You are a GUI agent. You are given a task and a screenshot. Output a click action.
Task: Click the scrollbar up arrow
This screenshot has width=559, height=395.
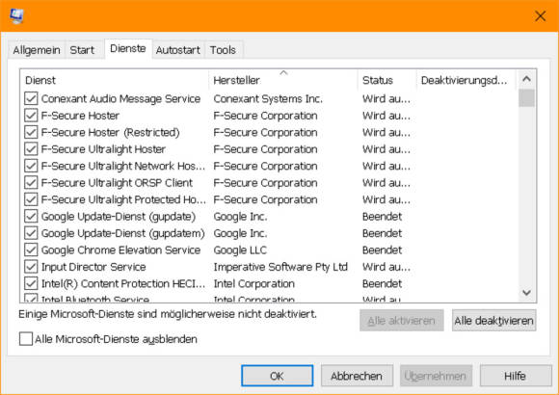(x=526, y=79)
